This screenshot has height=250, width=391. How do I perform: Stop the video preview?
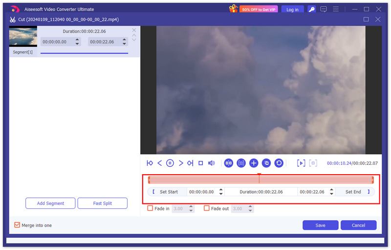click(200, 163)
